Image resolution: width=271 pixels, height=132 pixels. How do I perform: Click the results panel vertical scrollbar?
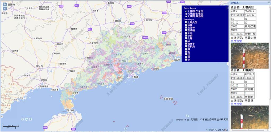pyautogui.click(x=270, y=66)
